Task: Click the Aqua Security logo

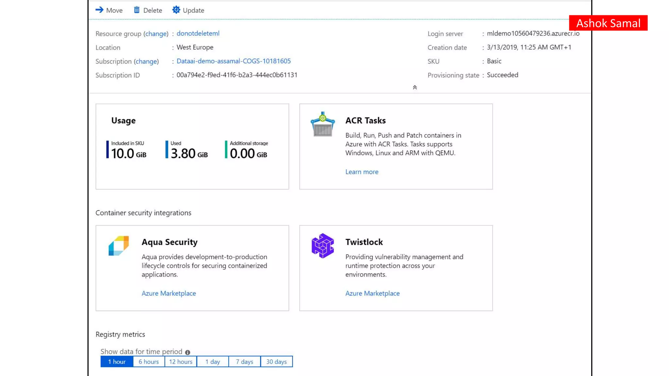Action: point(119,246)
